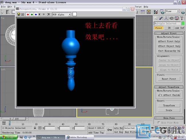Open the Material Editor spheres icon
Image resolution: width=186 pixels, height=140 pixels.
click(x=156, y=12)
